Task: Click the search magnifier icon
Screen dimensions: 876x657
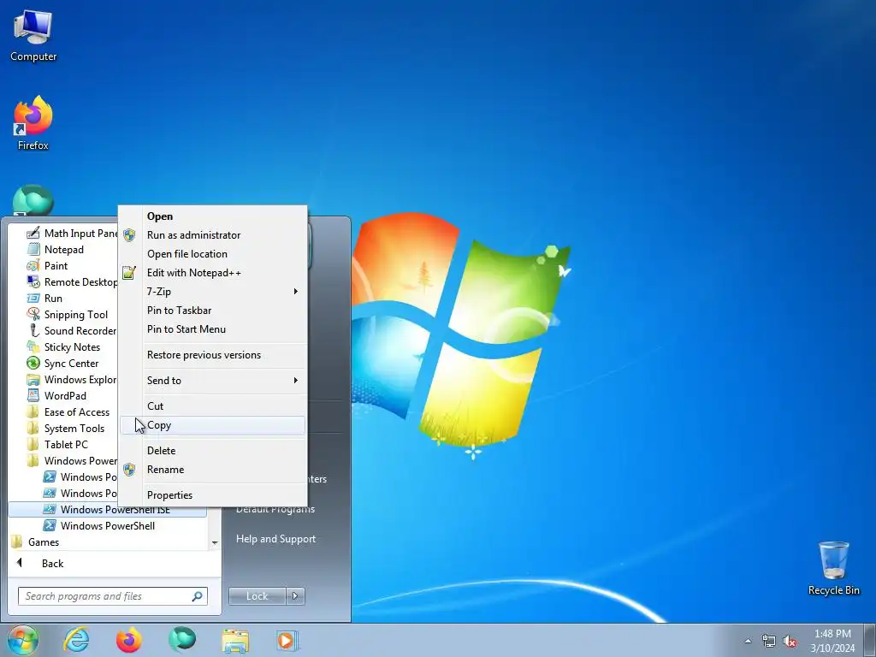Action: click(198, 596)
